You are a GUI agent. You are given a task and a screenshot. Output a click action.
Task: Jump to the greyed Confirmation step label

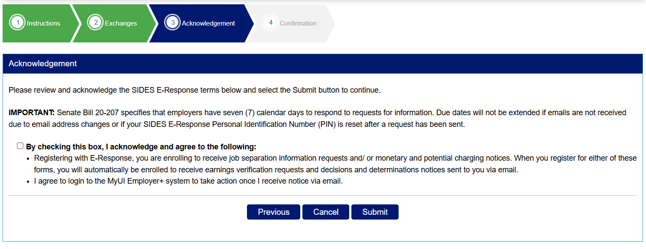[298, 23]
